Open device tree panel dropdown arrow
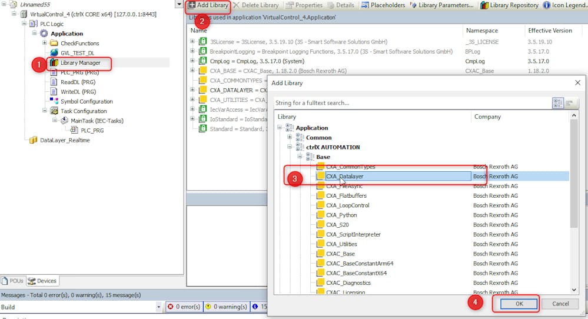This screenshot has width=588, height=319. [180, 5]
